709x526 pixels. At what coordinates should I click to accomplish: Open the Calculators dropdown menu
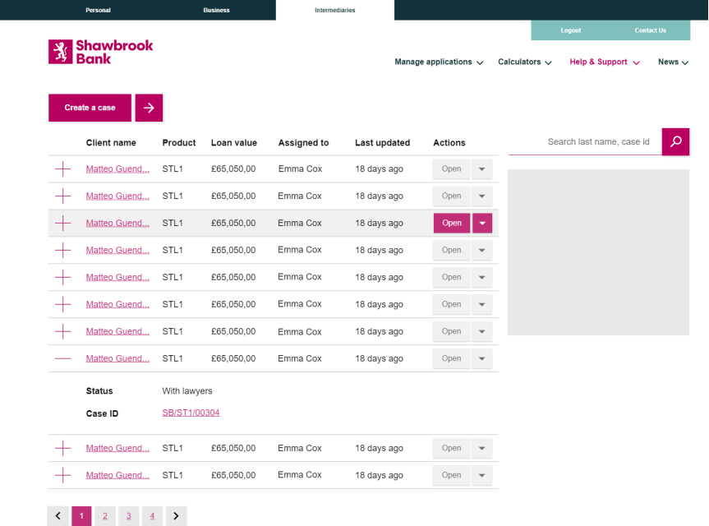click(x=524, y=62)
